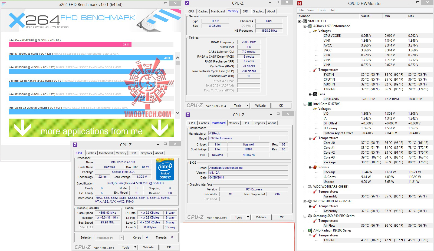
Task: Open Tools dropdown arrow in CPU-Z Mainboard window
Action: 248,217
